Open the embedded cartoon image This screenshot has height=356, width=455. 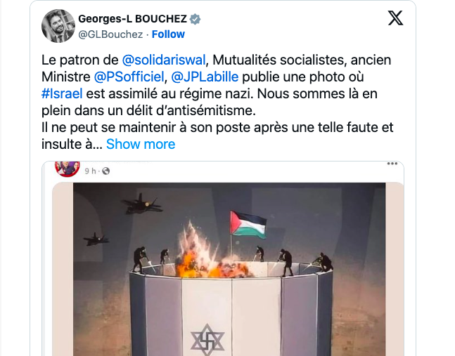(x=229, y=269)
